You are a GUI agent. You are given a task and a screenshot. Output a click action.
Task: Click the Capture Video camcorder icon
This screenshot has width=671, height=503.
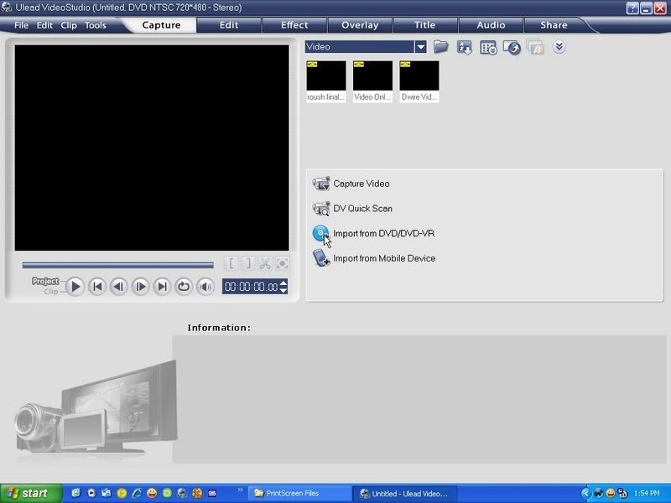[x=320, y=184]
